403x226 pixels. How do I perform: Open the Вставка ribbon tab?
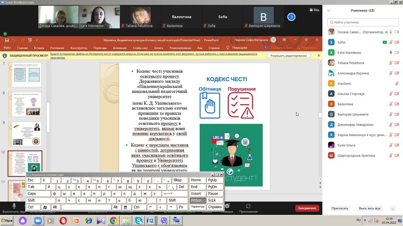39,48
